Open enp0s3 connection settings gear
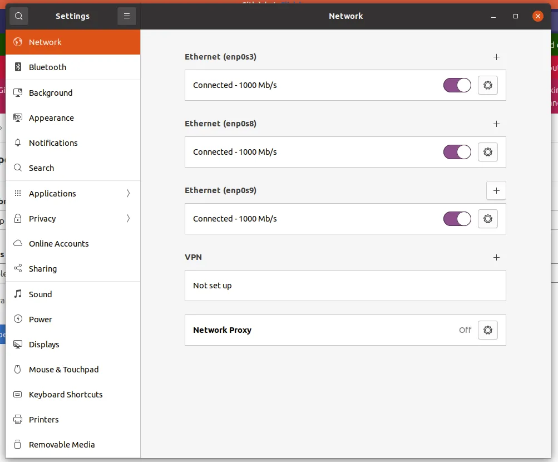Viewport: 558px width, 462px height. pyautogui.click(x=488, y=85)
